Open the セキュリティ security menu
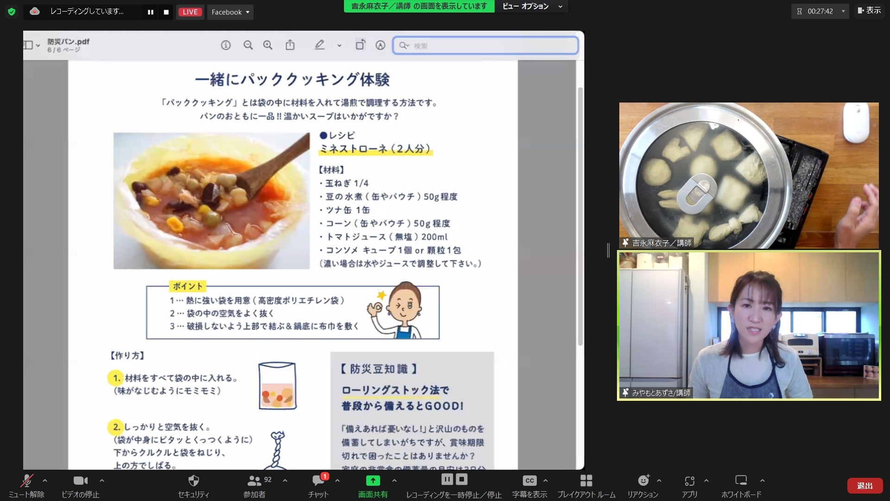Image resolution: width=890 pixels, height=501 pixels. click(194, 486)
